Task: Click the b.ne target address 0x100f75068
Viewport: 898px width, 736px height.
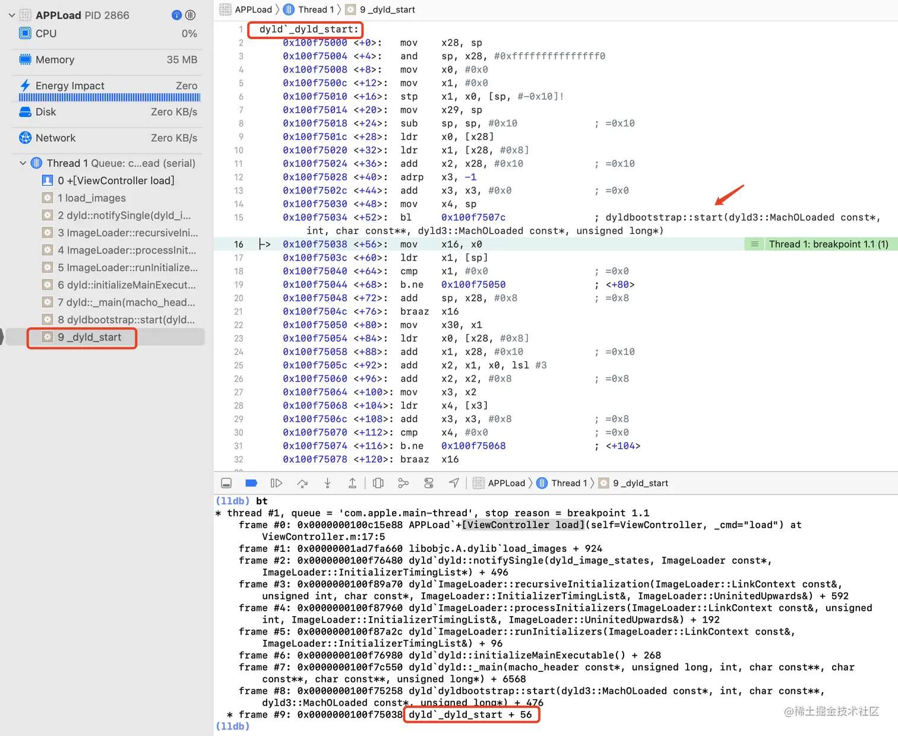Action: coord(473,446)
